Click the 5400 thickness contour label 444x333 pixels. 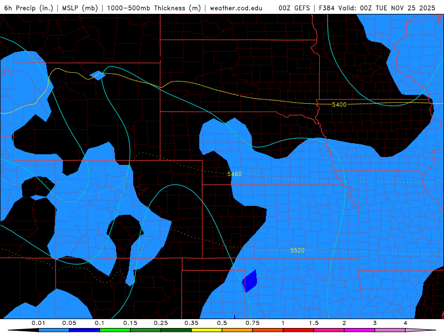(339, 105)
